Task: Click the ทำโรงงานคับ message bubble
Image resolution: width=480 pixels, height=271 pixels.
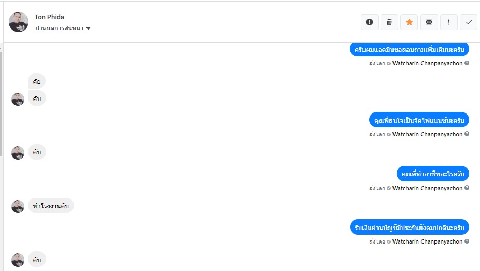Action: click(x=51, y=206)
